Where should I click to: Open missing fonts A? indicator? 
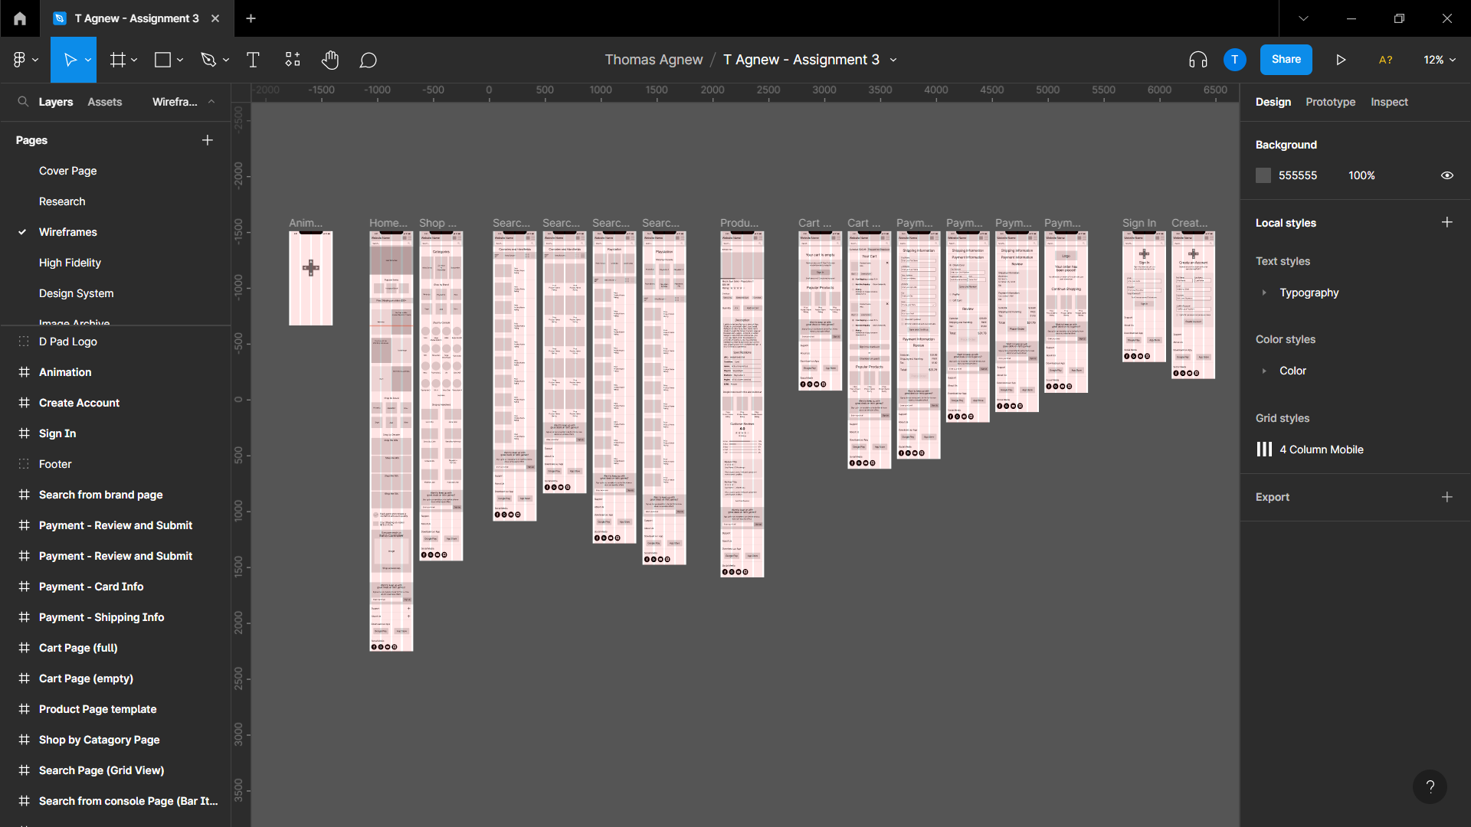(1385, 60)
